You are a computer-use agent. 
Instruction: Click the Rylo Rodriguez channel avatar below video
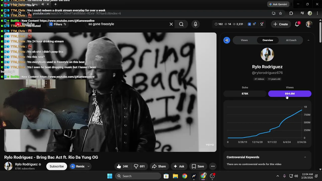pos(8,166)
